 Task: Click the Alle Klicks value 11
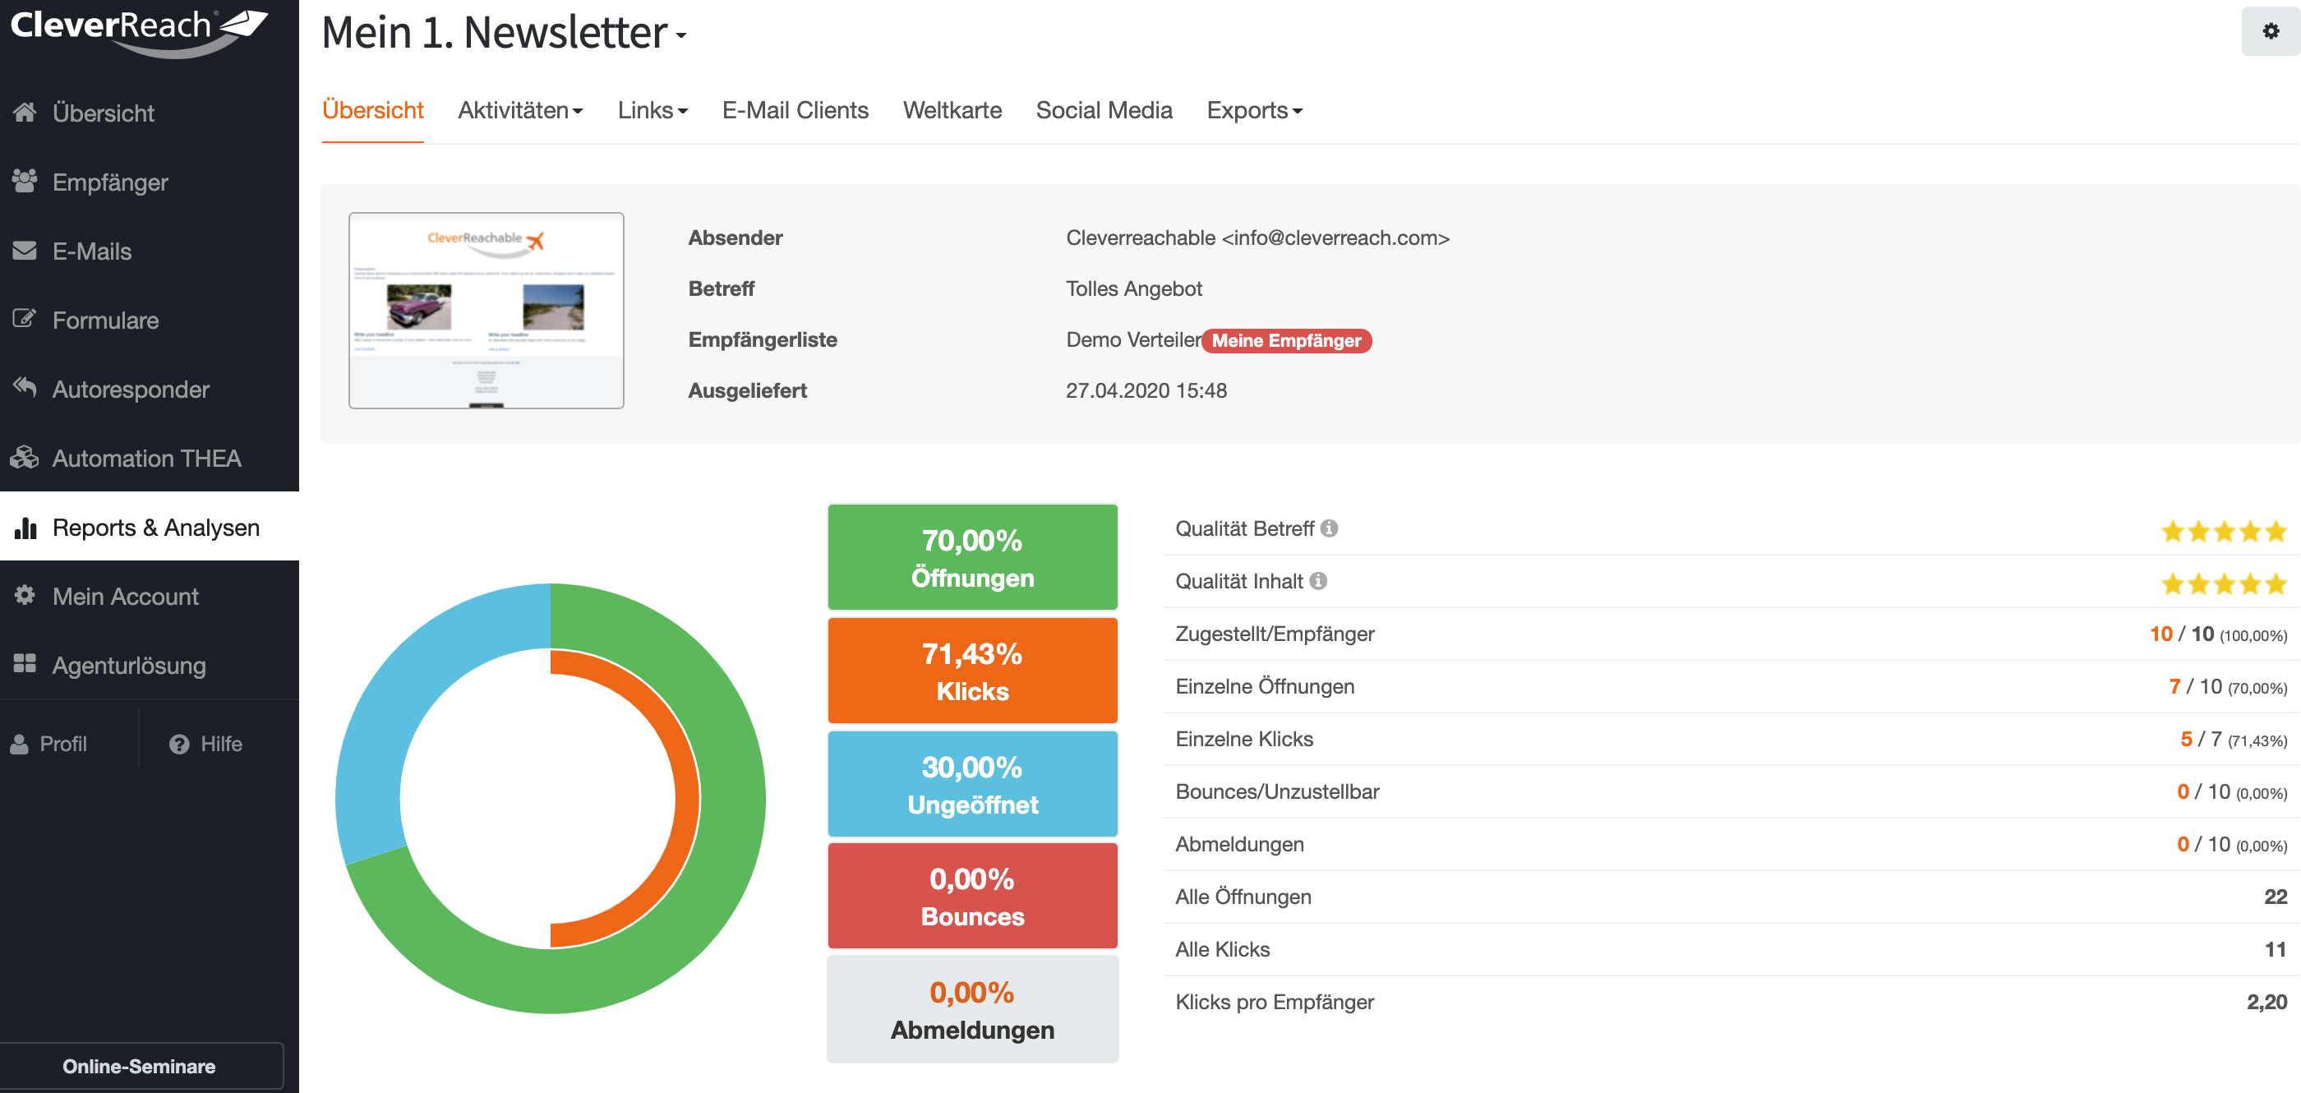(2275, 950)
